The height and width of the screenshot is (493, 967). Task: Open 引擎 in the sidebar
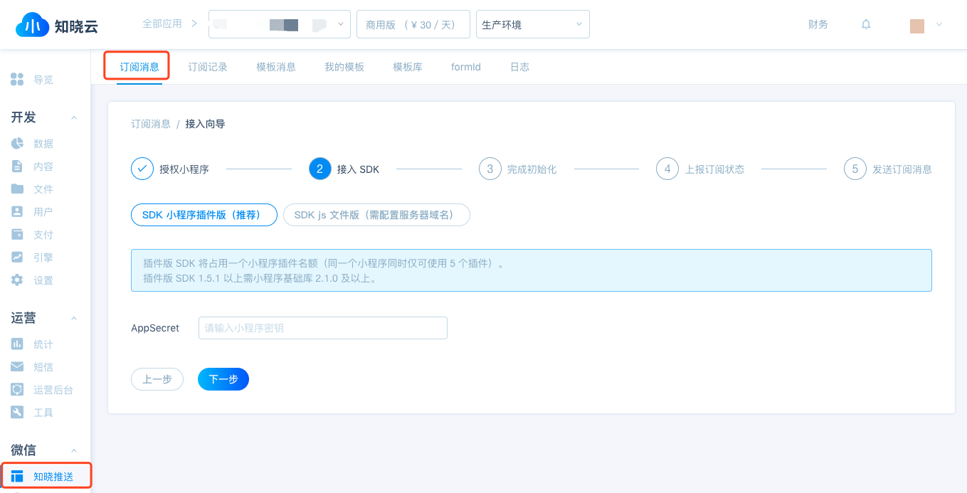[x=43, y=258]
